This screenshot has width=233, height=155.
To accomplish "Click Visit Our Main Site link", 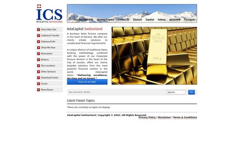I will pyautogui.click(x=83, y=19).
